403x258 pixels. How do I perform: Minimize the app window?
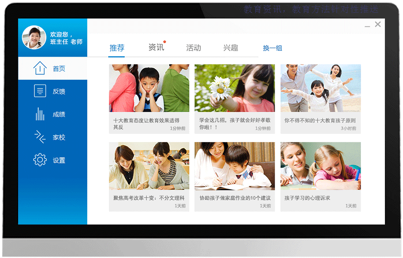367,26
